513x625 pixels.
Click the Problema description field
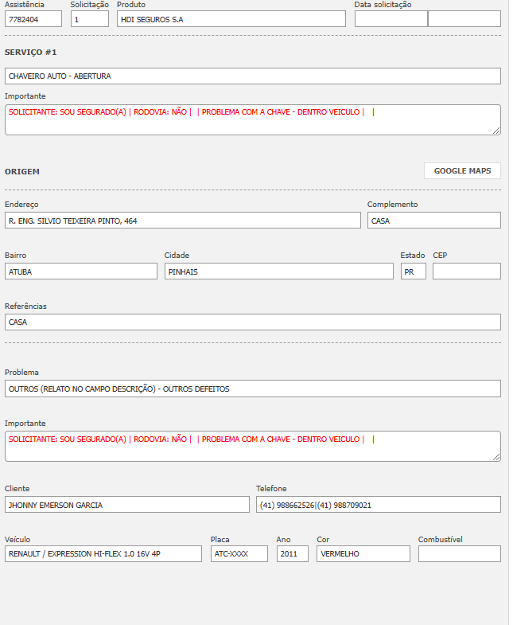click(x=252, y=389)
